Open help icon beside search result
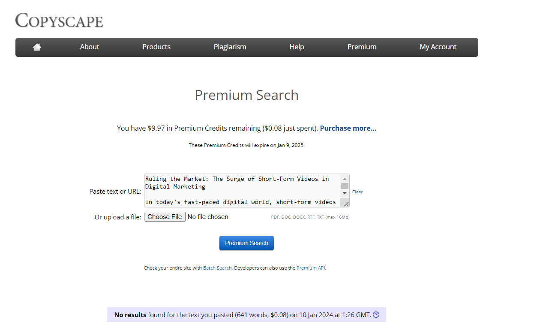 pos(376,315)
